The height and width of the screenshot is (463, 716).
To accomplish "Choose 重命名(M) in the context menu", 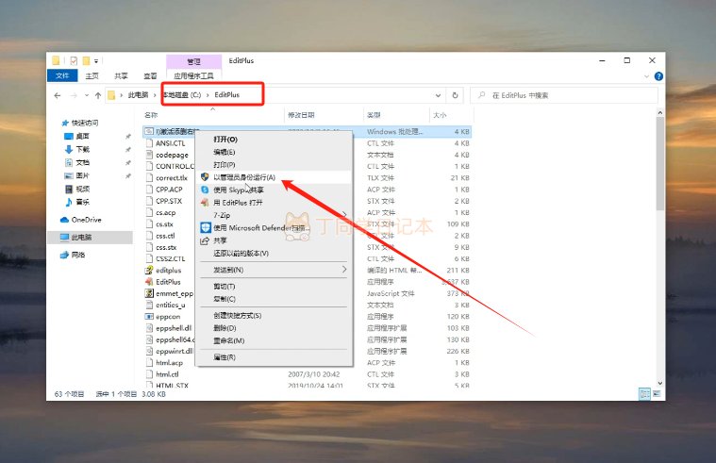I will [x=274, y=340].
